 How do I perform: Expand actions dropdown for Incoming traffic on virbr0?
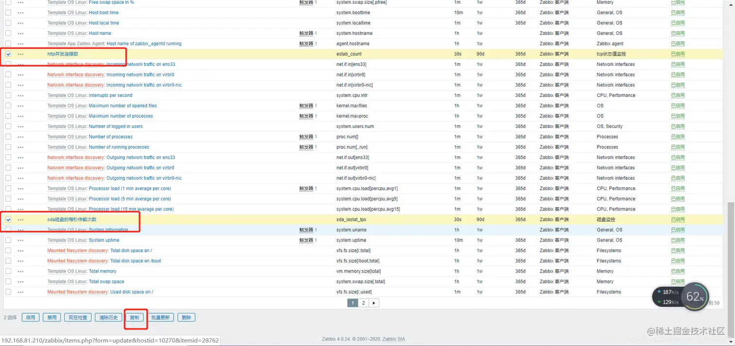[20, 75]
